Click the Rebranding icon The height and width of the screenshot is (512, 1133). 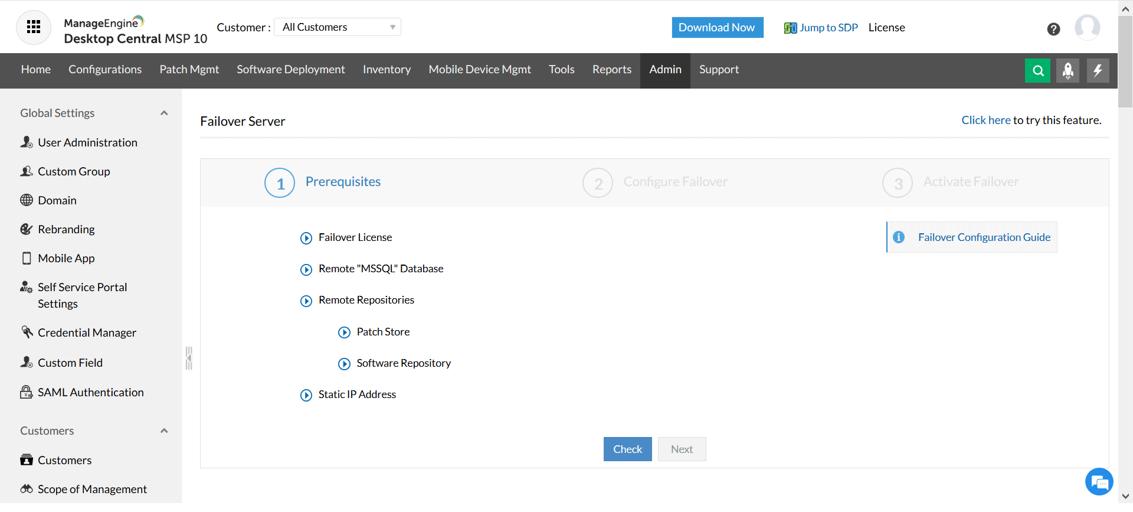pos(27,229)
